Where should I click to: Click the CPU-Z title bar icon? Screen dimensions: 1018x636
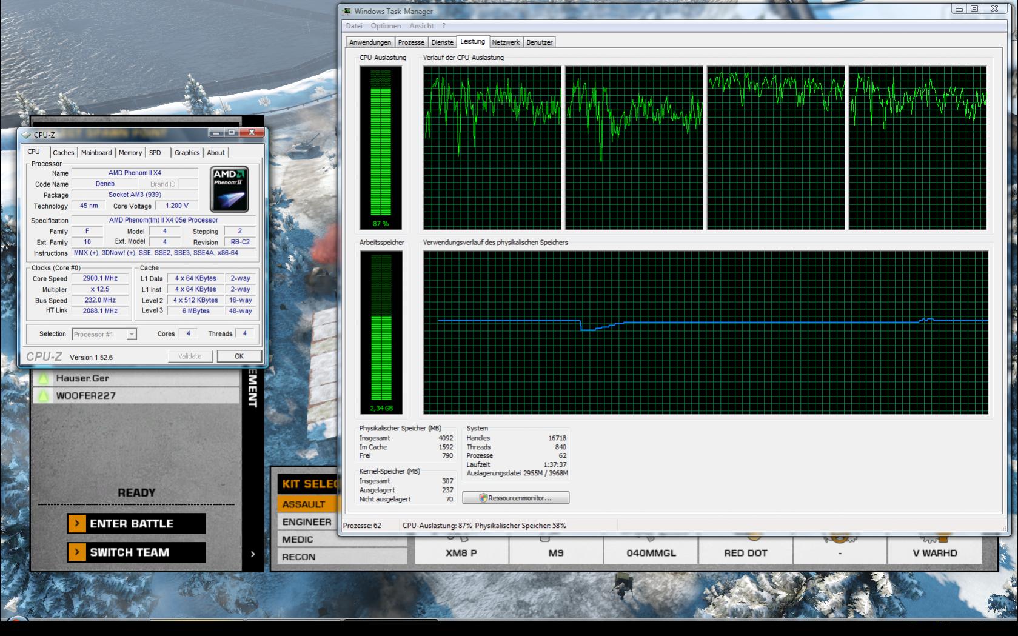(x=26, y=135)
